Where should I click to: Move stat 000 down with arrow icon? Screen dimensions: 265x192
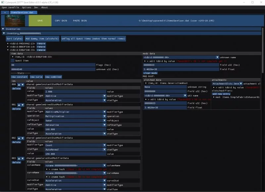click(x=23, y=85)
